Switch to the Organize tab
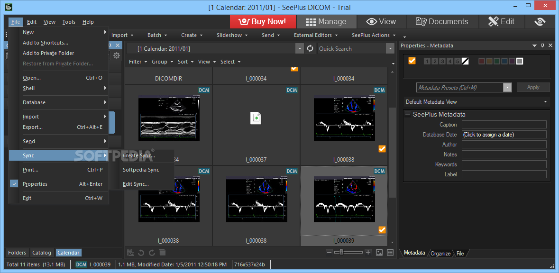 coord(440,254)
